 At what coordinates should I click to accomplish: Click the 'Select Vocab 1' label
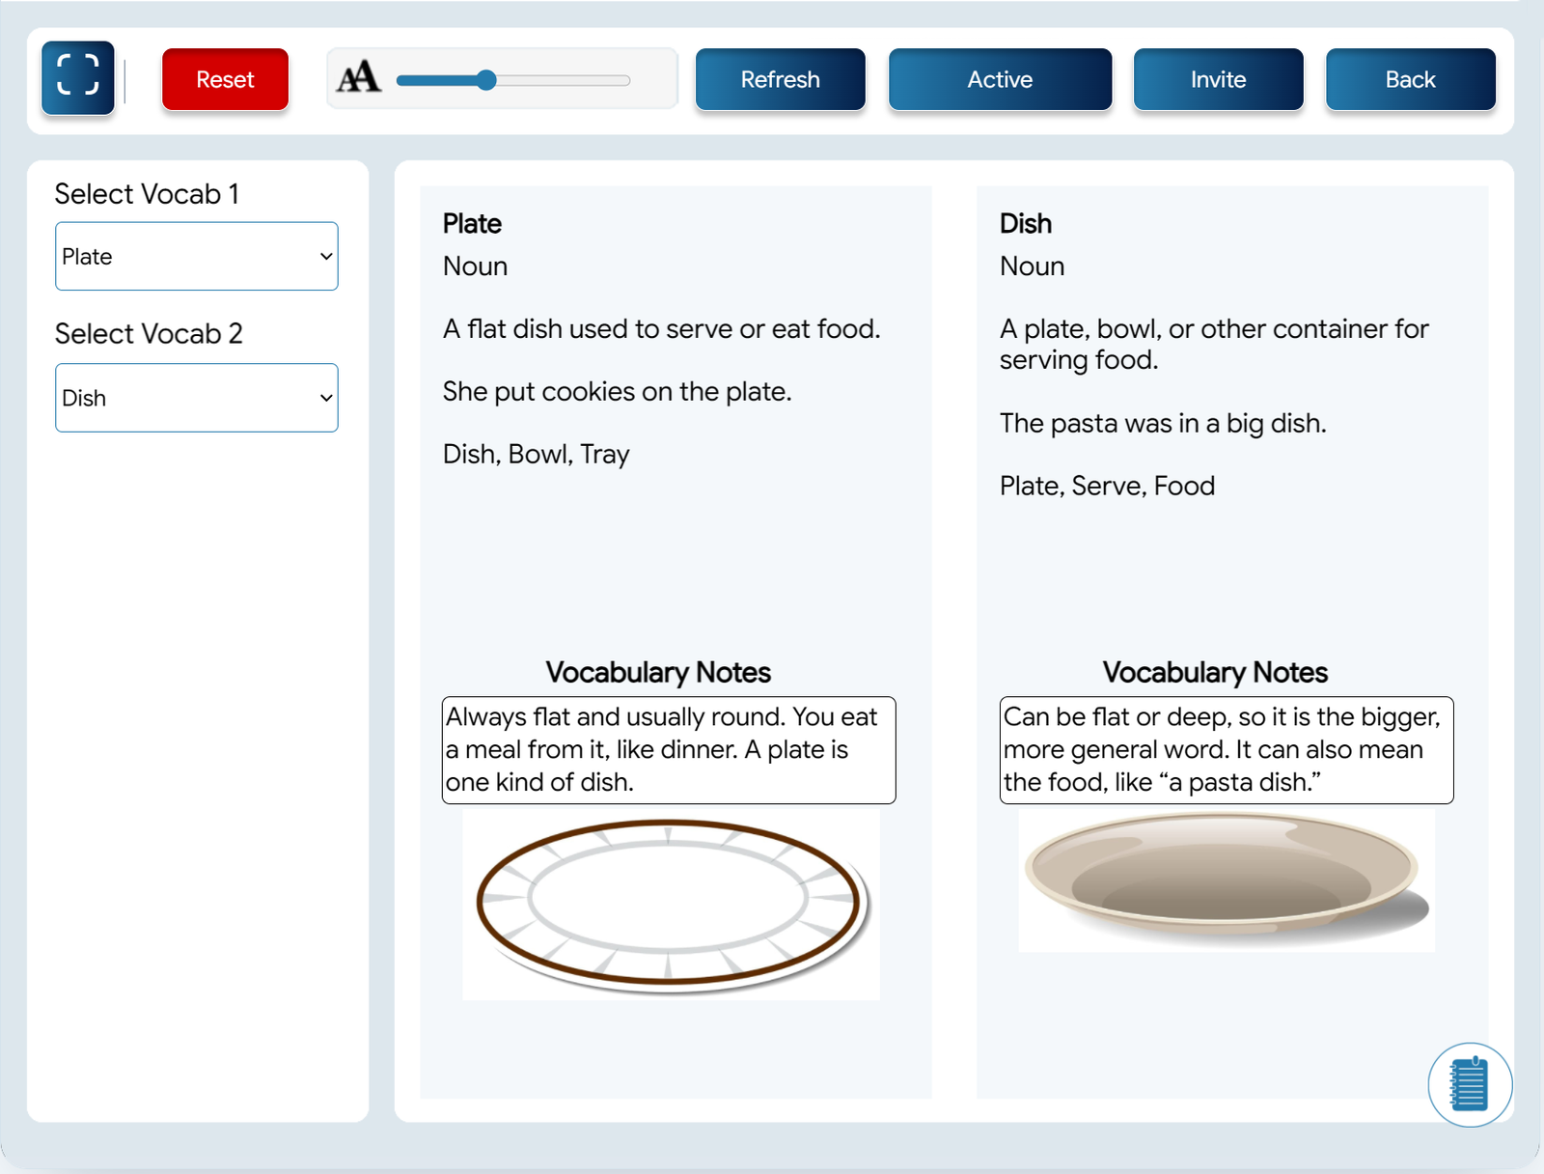tap(147, 194)
